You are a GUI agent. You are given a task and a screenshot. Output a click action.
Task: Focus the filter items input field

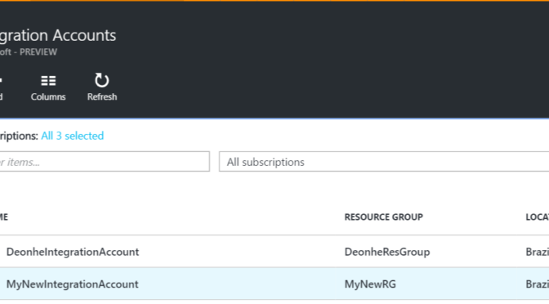[x=105, y=162]
